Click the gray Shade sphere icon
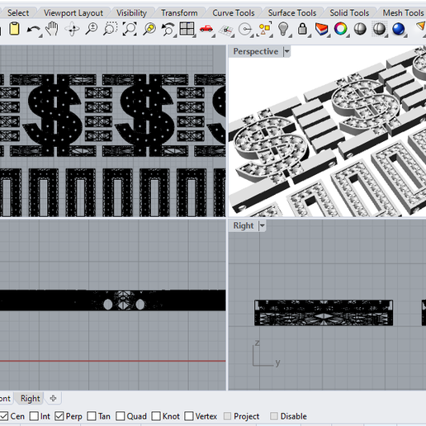The width and height of the screenshot is (426, 426). [x=360, y=29]
